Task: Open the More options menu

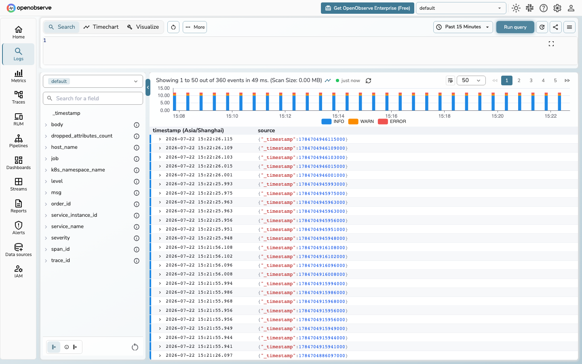Action: pyautogui.click(x=195, y=27)
